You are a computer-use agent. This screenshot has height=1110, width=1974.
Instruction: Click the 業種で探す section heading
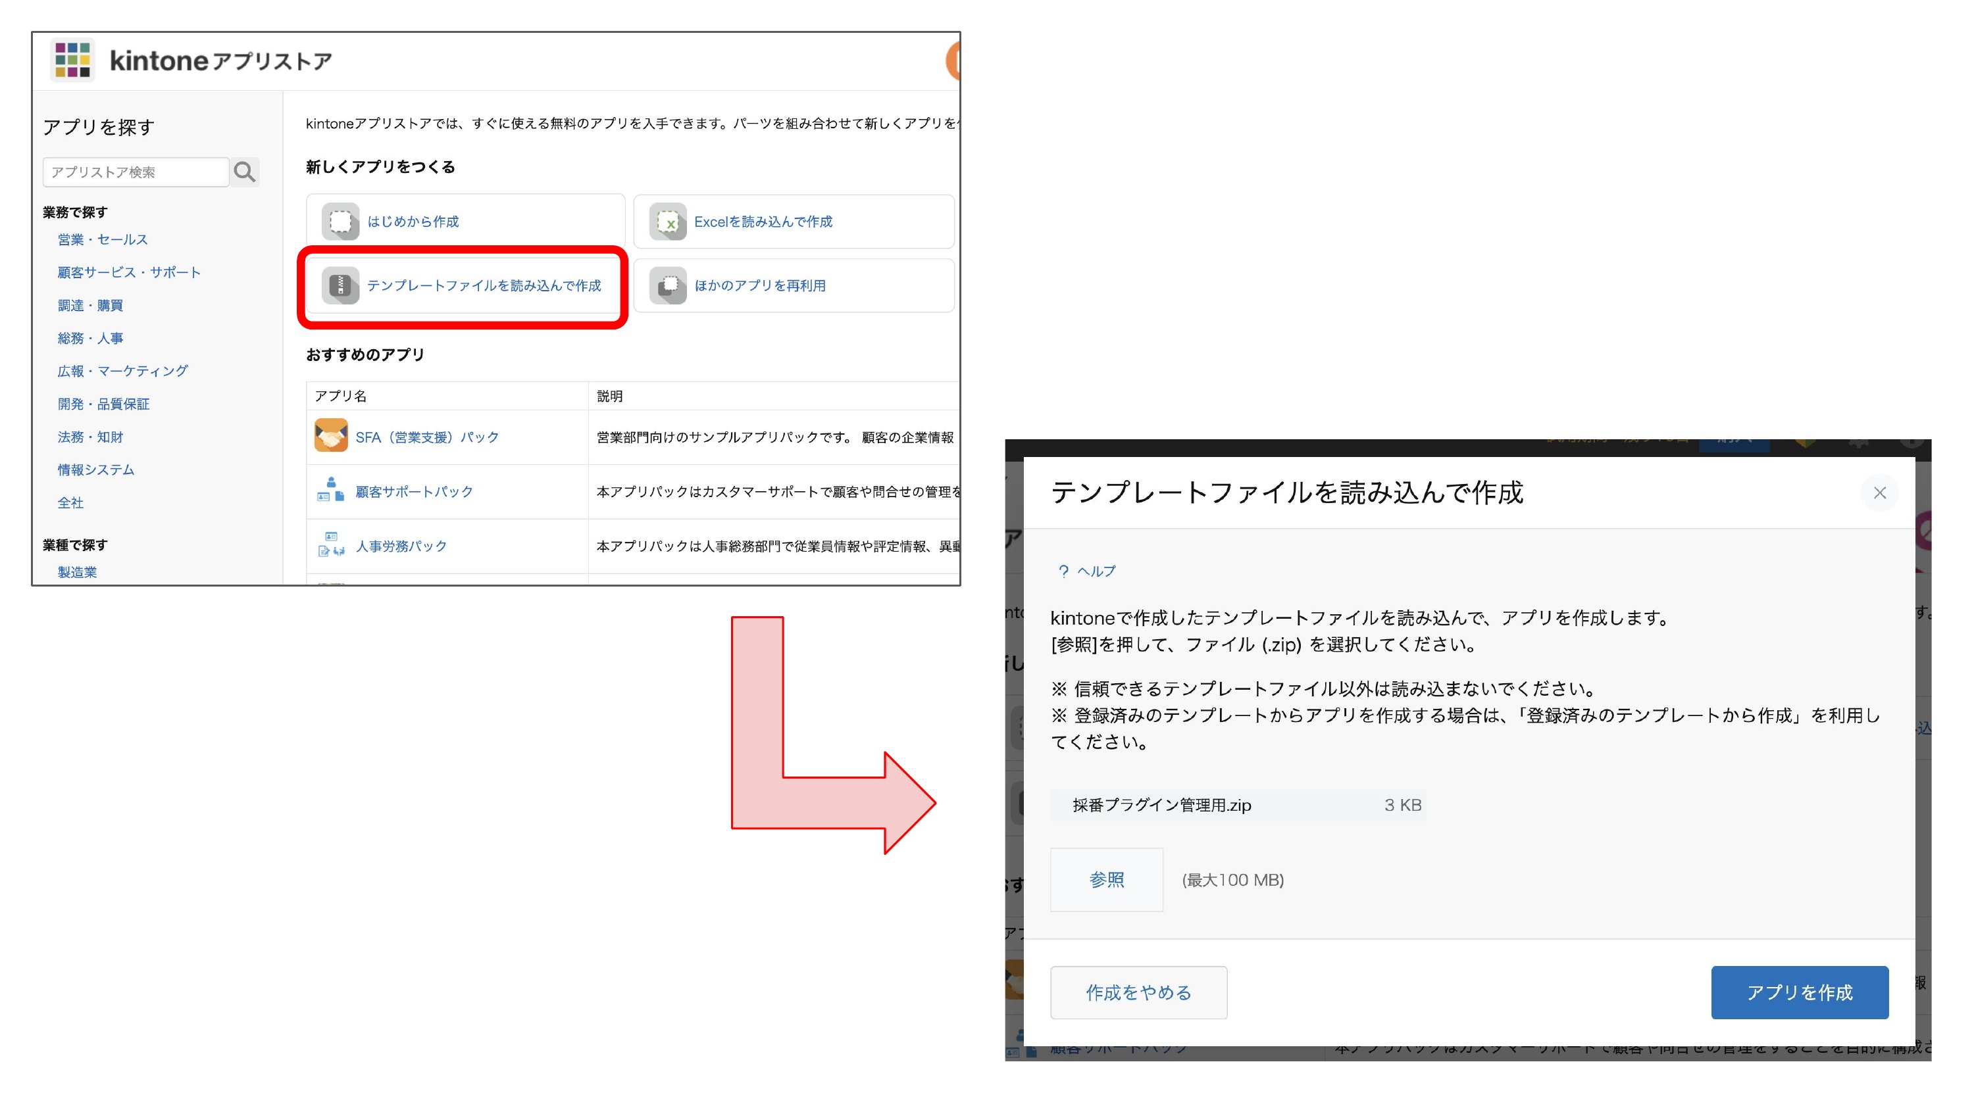click(75, 544)
